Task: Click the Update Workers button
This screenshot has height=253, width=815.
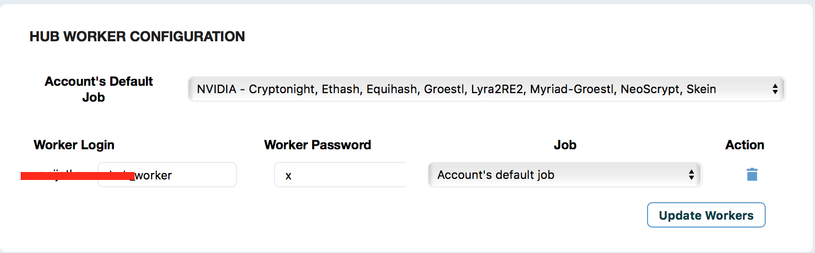Action: pos(706,215)
